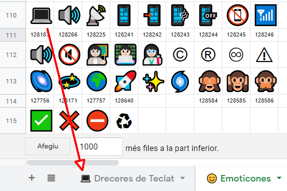Click the hear-no-evil monkey emoji

(236, 81)
